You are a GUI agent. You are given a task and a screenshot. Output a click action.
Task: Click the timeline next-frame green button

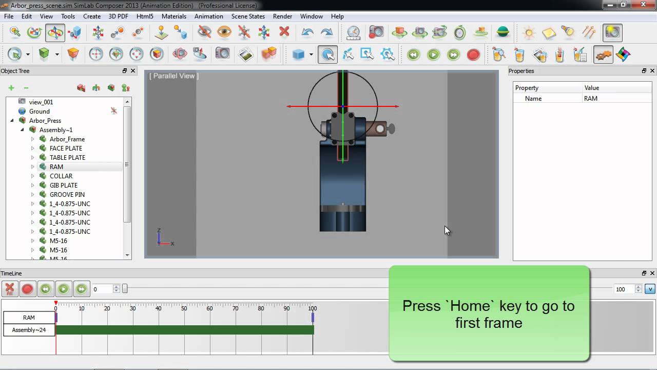[x=81, y=289]
